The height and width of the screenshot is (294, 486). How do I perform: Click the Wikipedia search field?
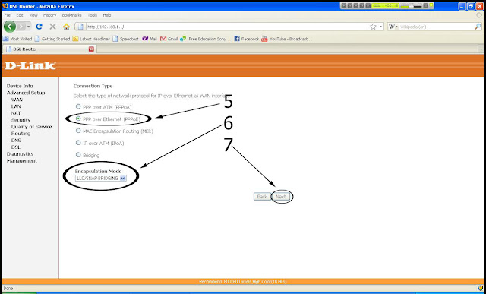click(x=437, y=27)
